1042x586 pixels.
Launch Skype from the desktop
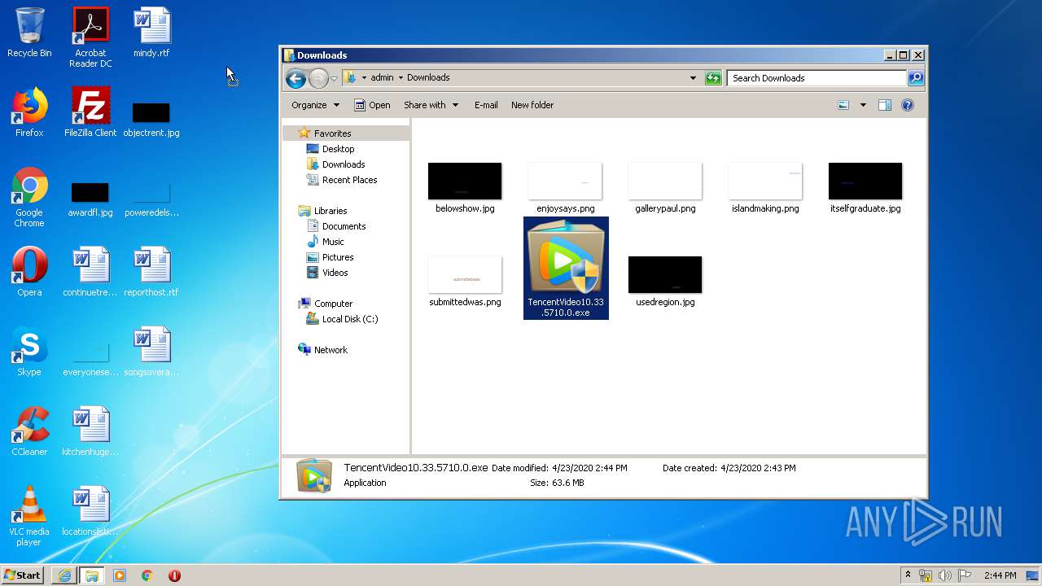[29, 352]
